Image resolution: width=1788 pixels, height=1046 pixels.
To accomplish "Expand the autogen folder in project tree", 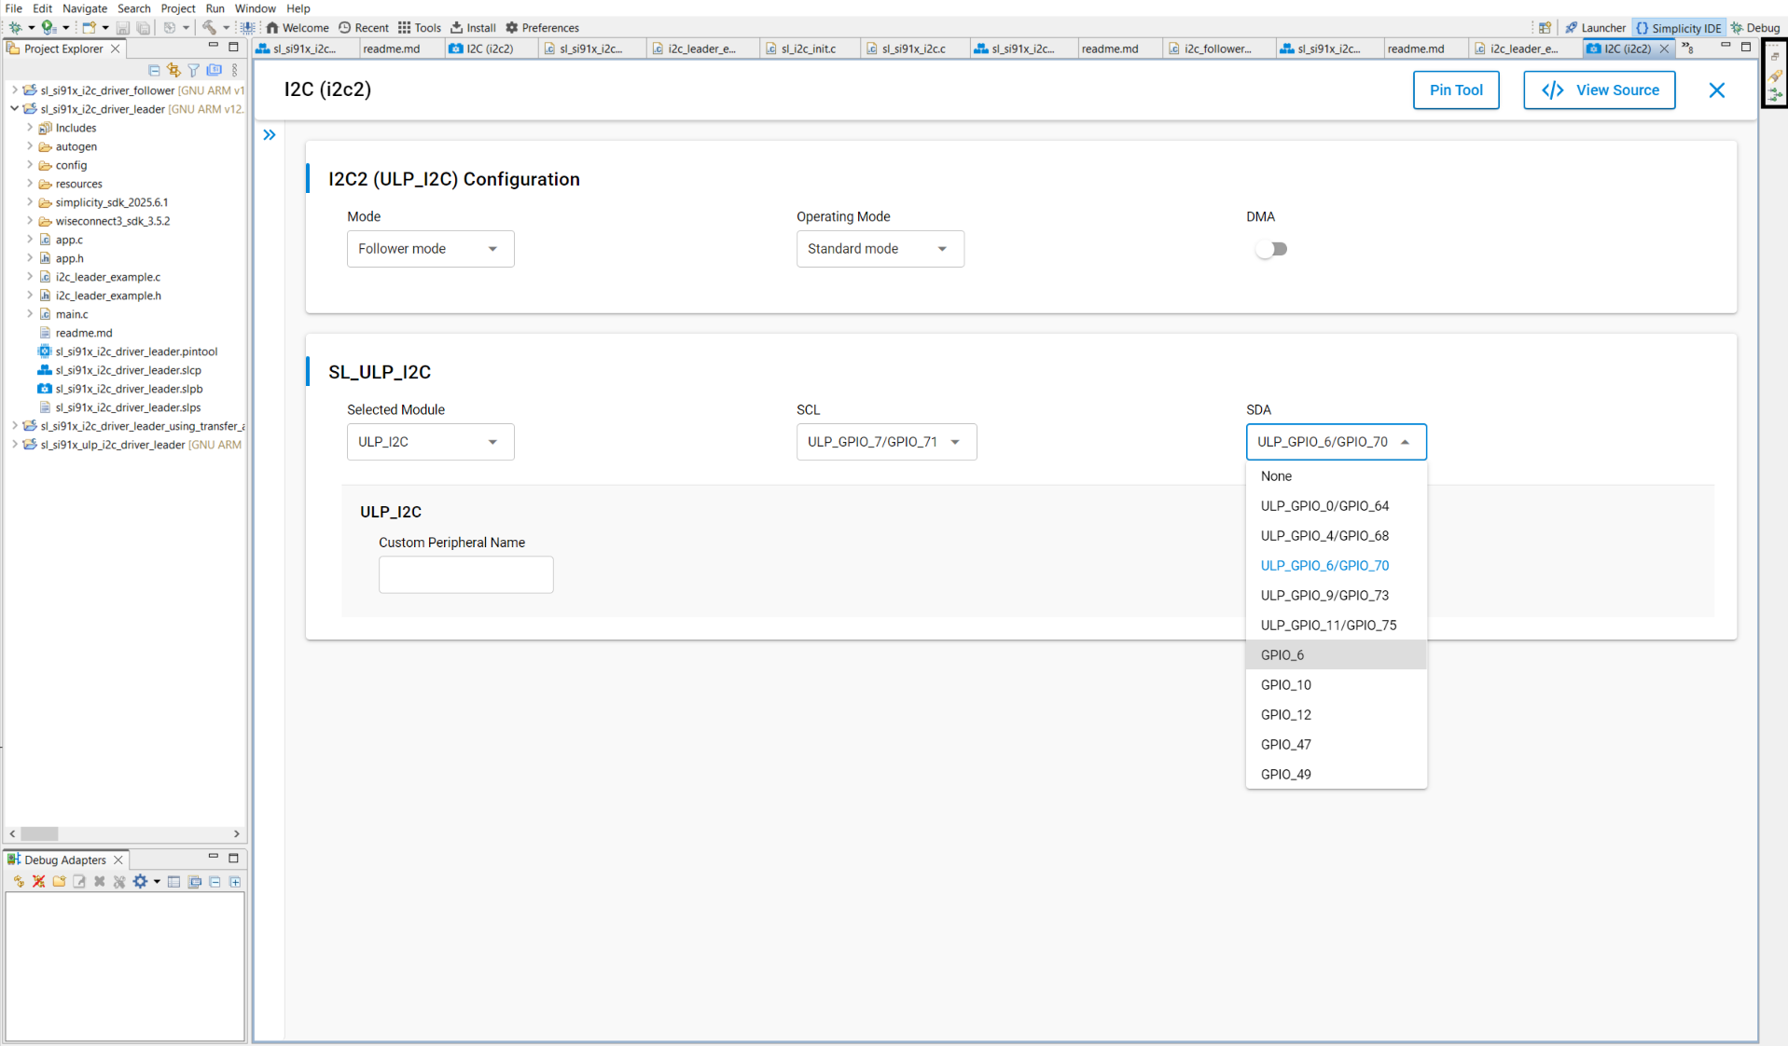I will (x=30, y=146).
